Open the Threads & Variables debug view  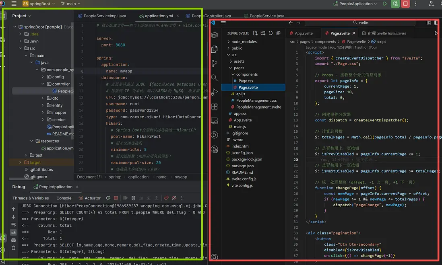(31, 198)
